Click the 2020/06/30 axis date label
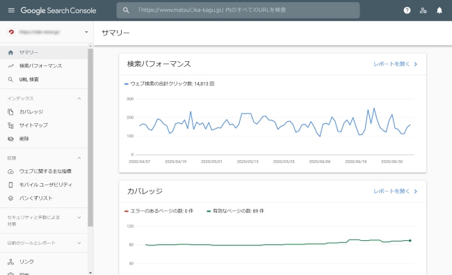 (392, 162)
